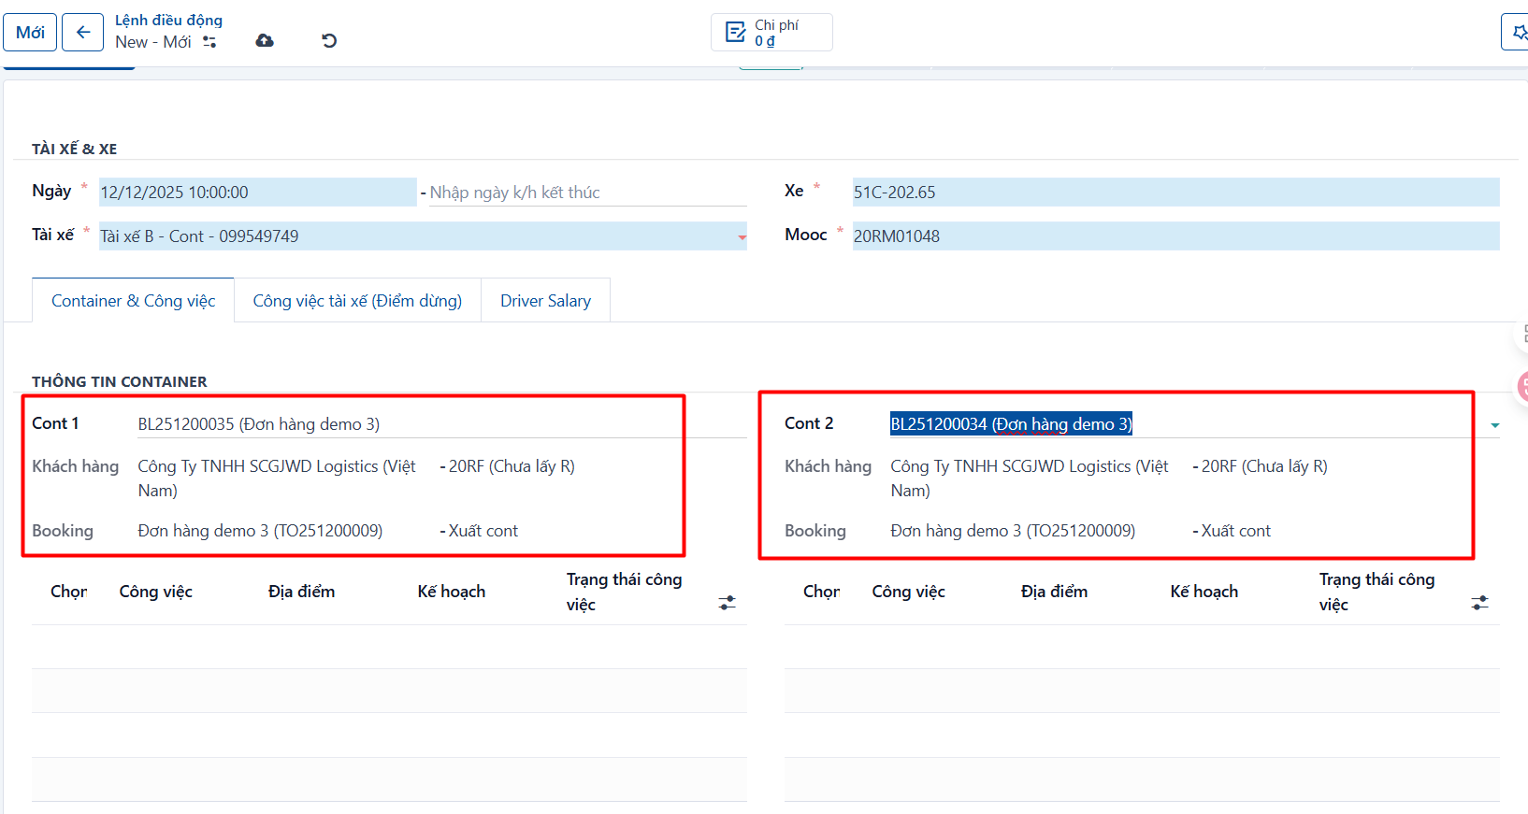The height and width of the screenshot is (814, 1528).
Task: Click the end date field Nhập ngày k/h kết thúc
Action: pos(587,193)
